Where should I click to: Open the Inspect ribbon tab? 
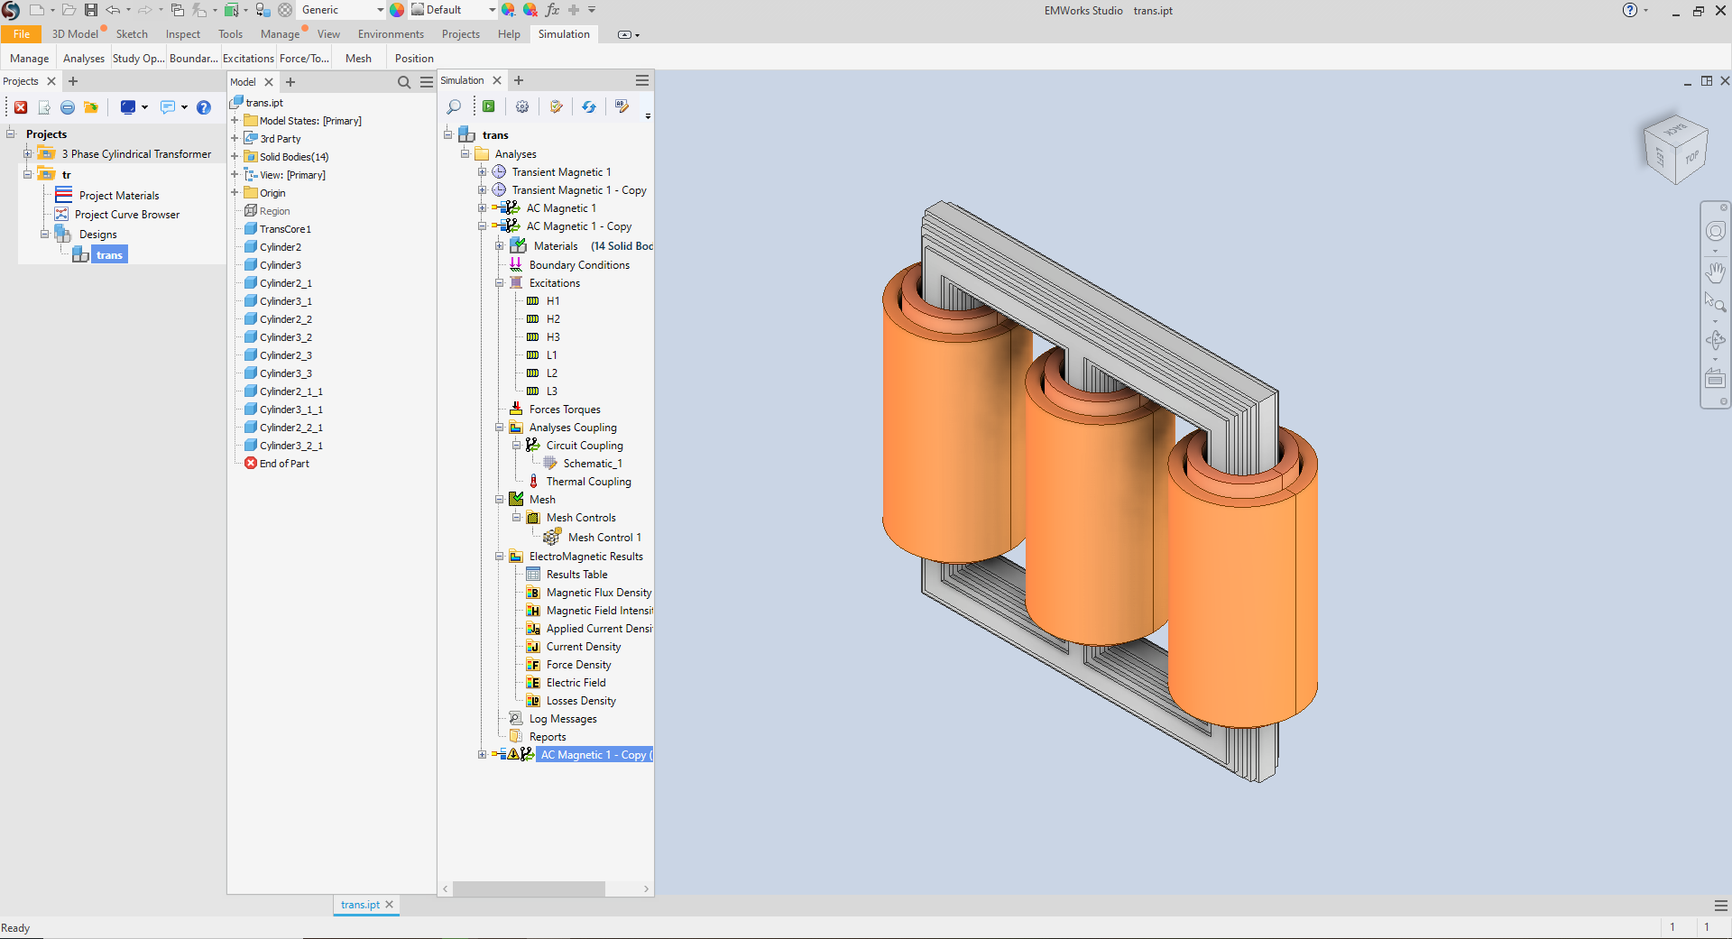point(183,34)
